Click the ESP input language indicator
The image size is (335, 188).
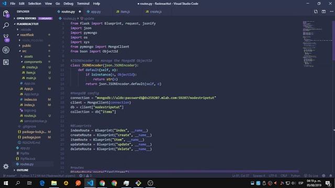pyautogui.click(x=301, y=183)
